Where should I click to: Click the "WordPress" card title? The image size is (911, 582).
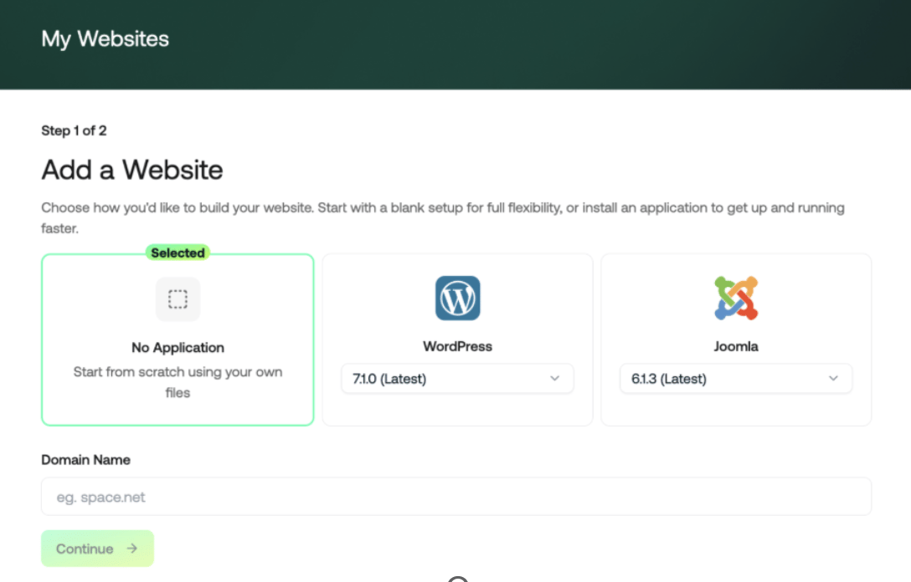click(x=458, y=346)
